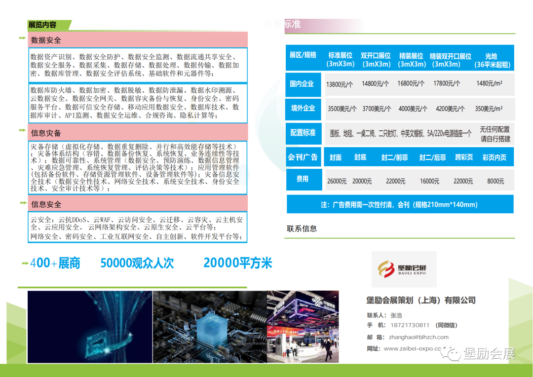Open the zhanghao@blhzch.com email address
The height and width of the screenshot is (377, 533).
coord(419,337)
